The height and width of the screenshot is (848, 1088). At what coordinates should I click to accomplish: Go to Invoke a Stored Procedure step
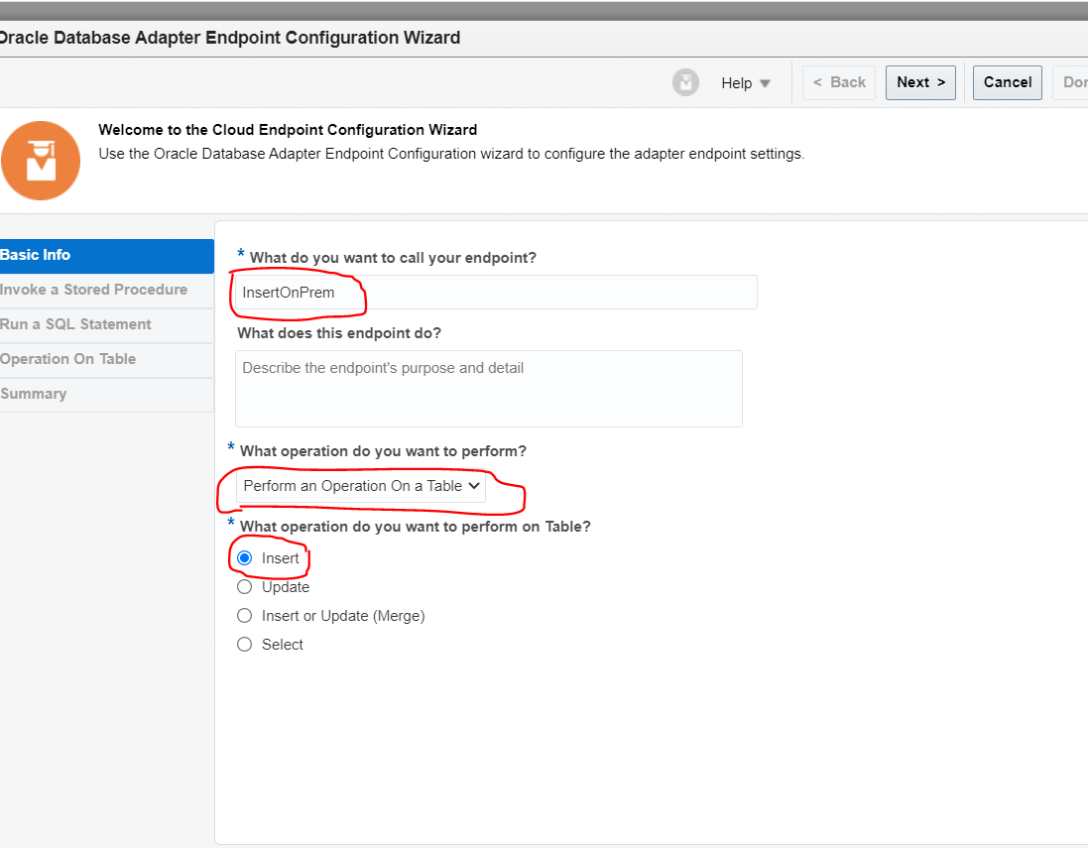tap(107, 290)
